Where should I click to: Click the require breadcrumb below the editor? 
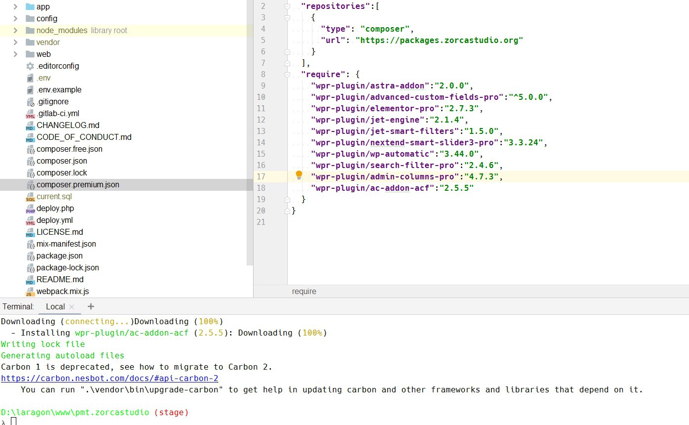click(x=304, y=291)
